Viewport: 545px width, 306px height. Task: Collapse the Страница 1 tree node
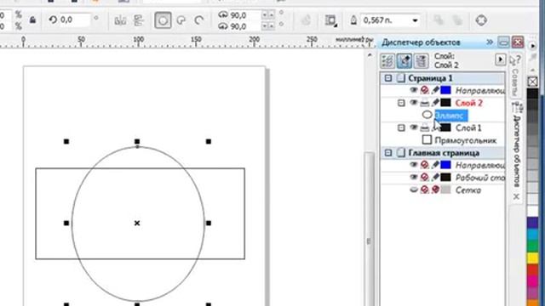coord(388,78)
